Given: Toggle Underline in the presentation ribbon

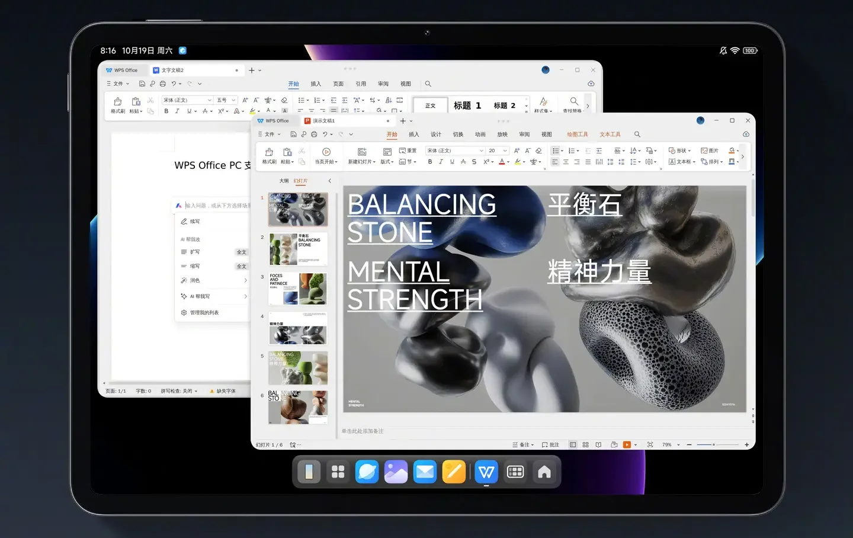Looking at the screenshot, I should point(452,162).
